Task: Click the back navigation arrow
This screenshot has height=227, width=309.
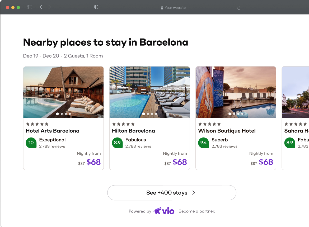Action: pos(41,7)
